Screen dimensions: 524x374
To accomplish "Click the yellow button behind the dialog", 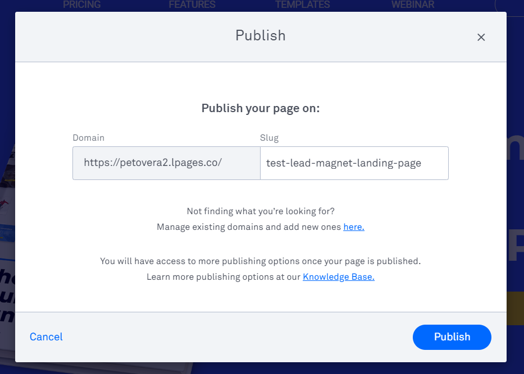I will (515, 308).
